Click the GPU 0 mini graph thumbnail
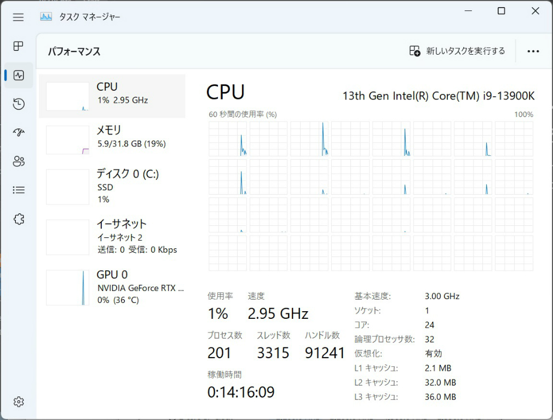Viewport: 553px width, 420px height. click(x=67, y=287)
